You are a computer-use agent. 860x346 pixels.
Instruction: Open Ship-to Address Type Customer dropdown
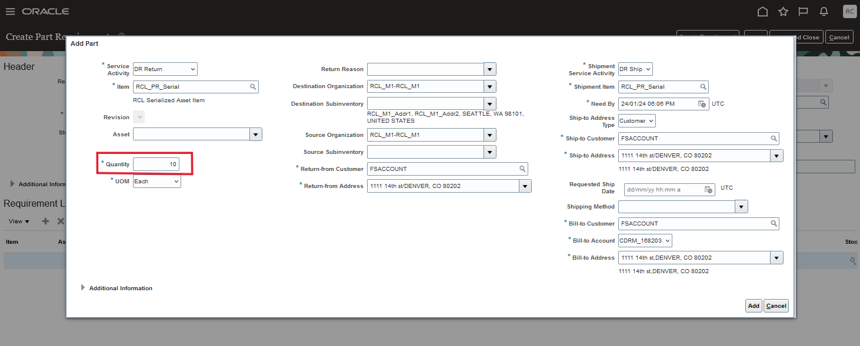point(636,121)
